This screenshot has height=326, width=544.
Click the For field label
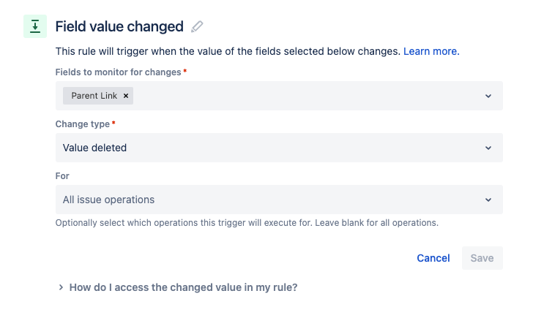point(62,176)
